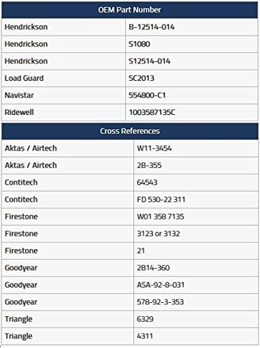Select the Cross References header
Image resolution: width=260 pixels, height=348 pixels.
130,131
